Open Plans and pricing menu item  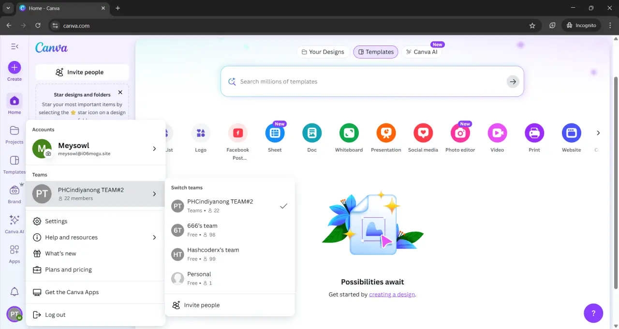(x=95, y=269)
